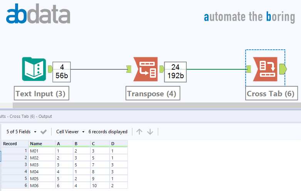301x191 pixels.
Task: Select record number 1 row header
Action: point(15,151)
